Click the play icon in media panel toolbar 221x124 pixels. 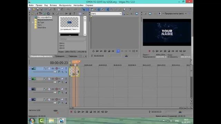(66, 14)
